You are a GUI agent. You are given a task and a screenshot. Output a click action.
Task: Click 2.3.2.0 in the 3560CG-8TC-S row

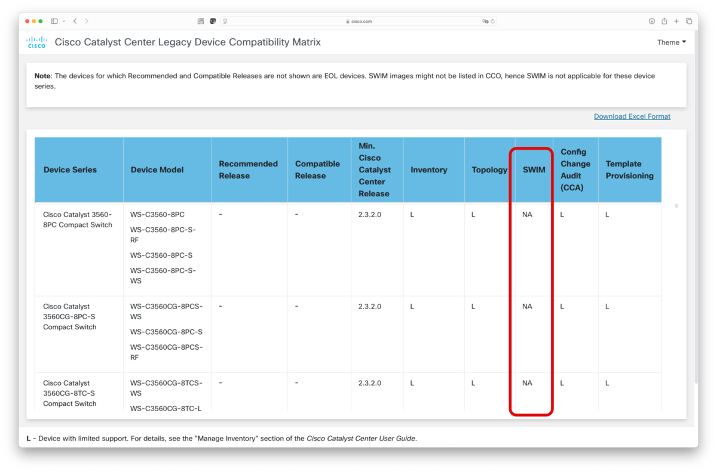(x=370, y=383)
